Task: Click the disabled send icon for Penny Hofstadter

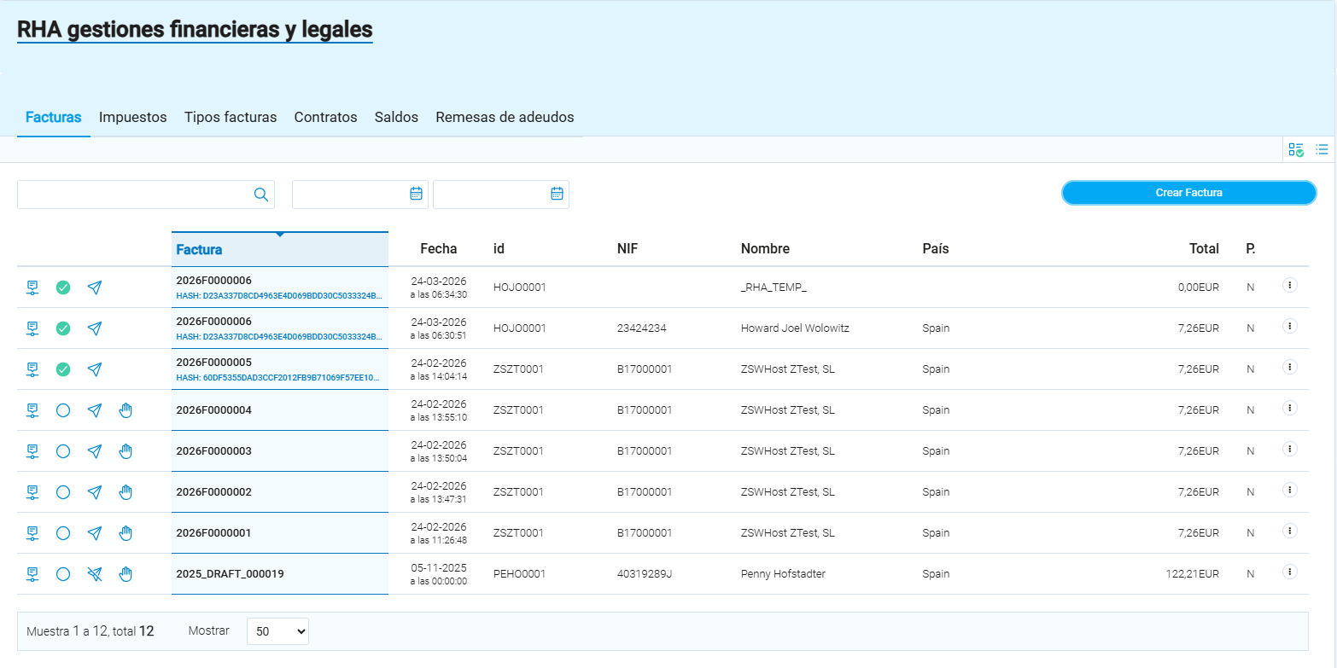Action: [x=95, y=574]
